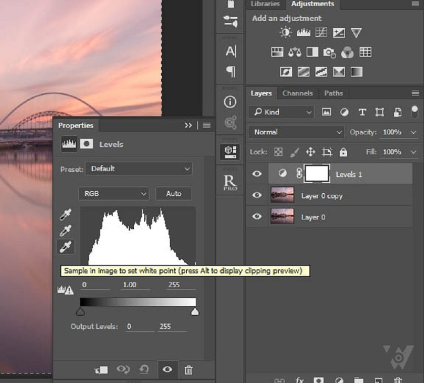Hide the Layer 0 layer
The height and width of the screenshot is (383, 424).
[x=257, y=216]
